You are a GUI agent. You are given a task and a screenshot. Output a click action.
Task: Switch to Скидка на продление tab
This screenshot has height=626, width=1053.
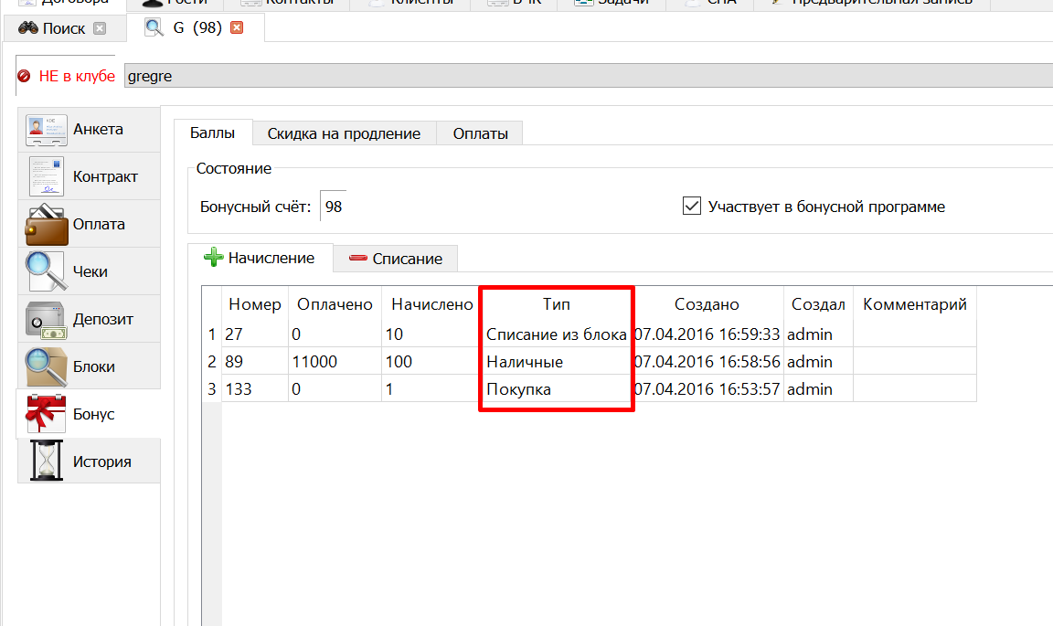click(x=344, y=133)
